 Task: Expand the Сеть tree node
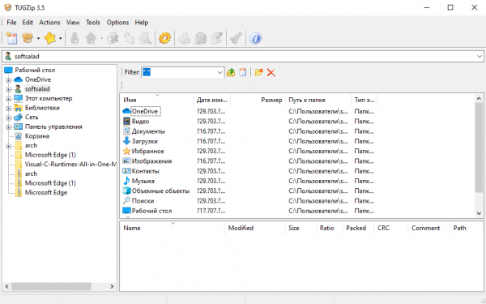point(9,118)
